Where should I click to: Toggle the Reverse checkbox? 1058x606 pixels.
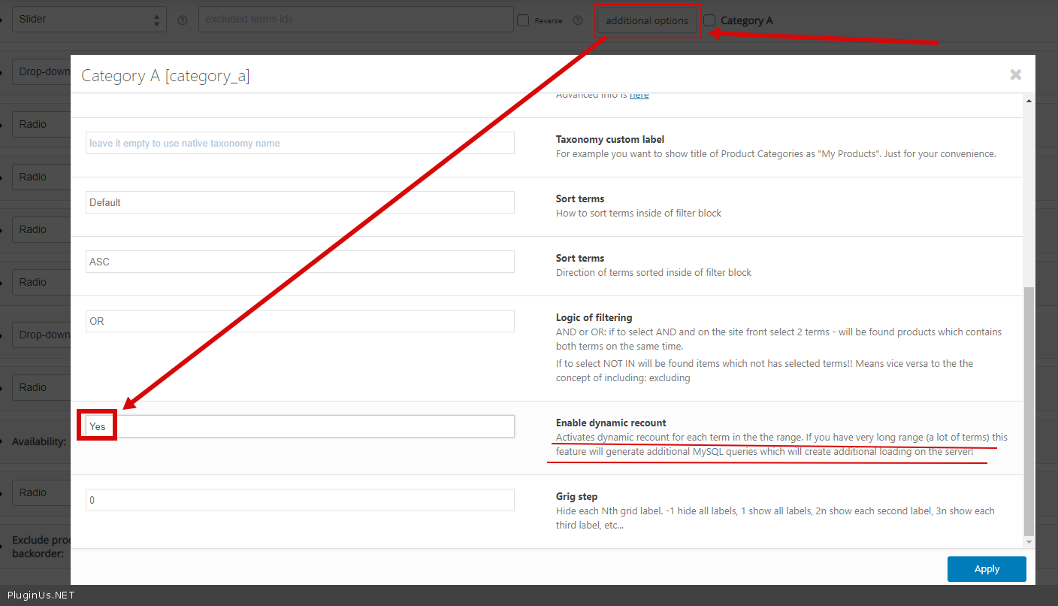point(523,20)
